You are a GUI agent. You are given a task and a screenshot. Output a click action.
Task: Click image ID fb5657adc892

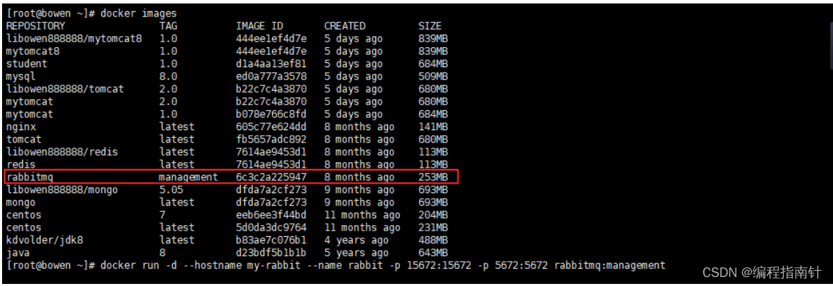[x=271, y=139]
